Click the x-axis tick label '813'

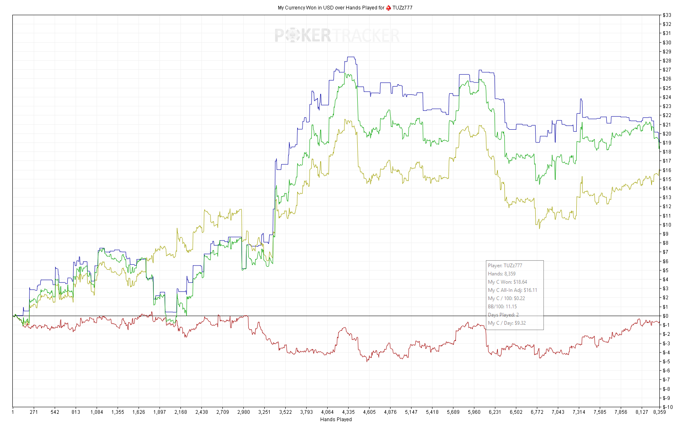pyautogui.click(x=76, y=412)
